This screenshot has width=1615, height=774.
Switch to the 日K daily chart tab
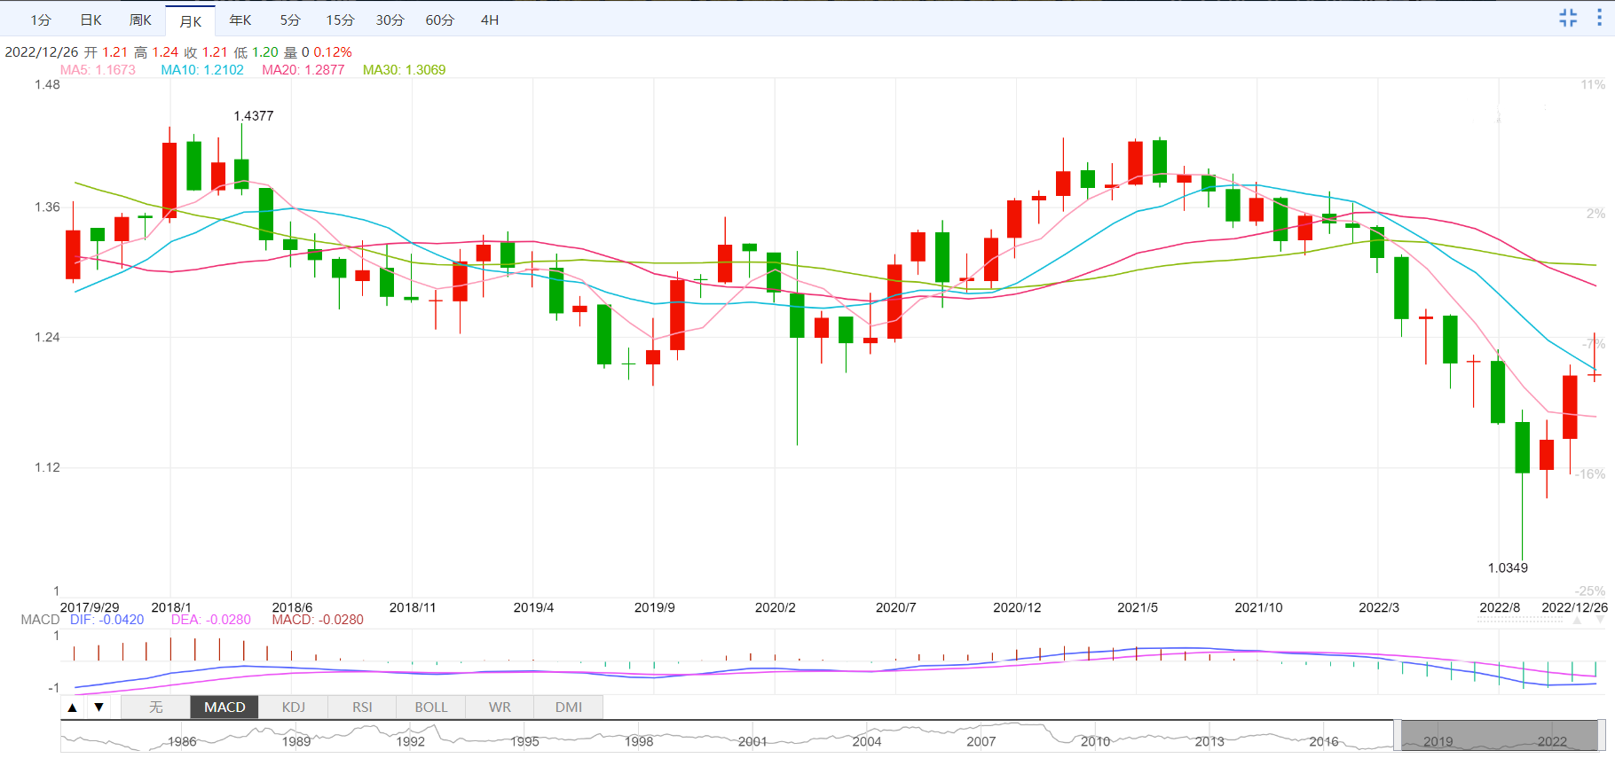(91, 20)
